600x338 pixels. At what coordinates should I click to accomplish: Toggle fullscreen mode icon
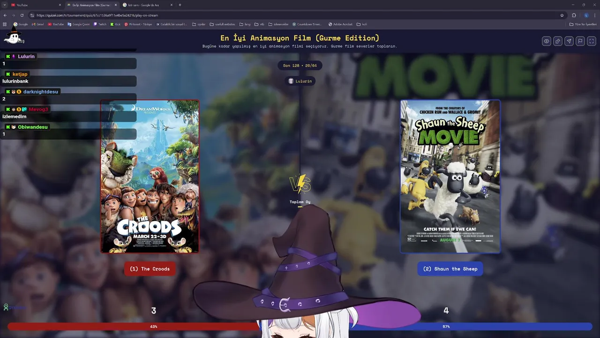pyautogui.click(x=592, y=41)
